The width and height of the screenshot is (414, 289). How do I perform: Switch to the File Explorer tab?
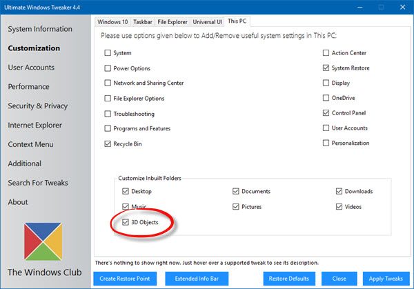172,22
